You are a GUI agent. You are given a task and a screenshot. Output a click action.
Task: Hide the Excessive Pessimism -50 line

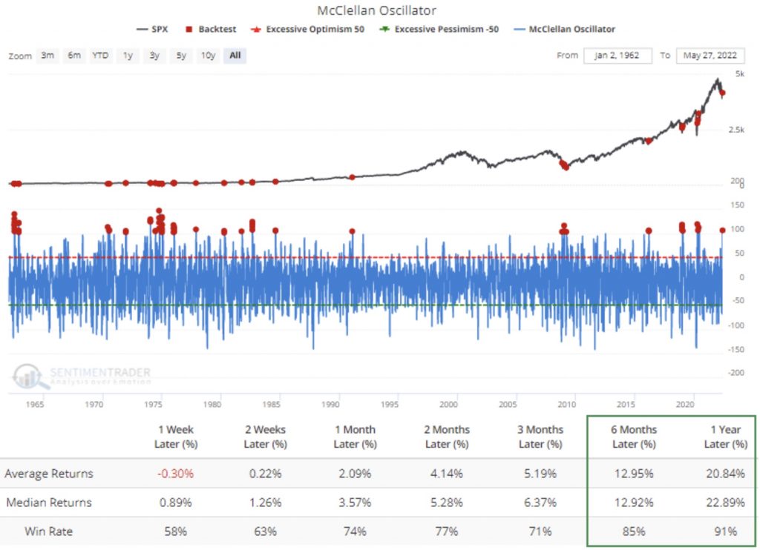click(439, 29)
